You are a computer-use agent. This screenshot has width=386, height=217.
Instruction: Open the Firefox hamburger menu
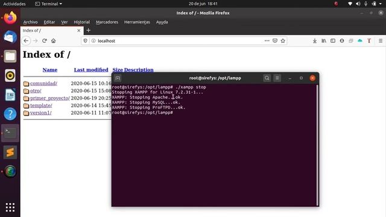(x=381, y=41)
